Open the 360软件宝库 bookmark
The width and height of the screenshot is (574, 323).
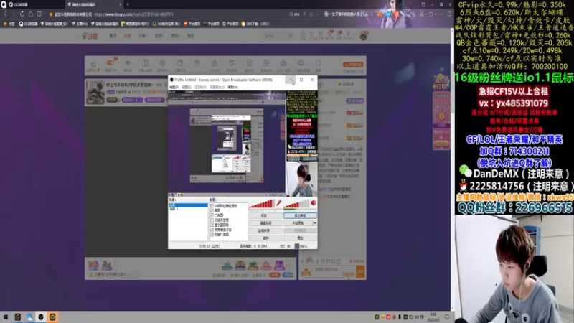pos(166,24)
